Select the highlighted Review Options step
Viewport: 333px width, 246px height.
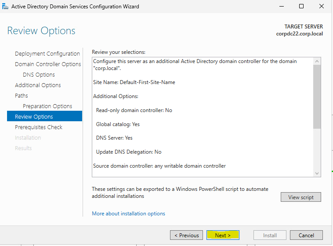point(45,116)
